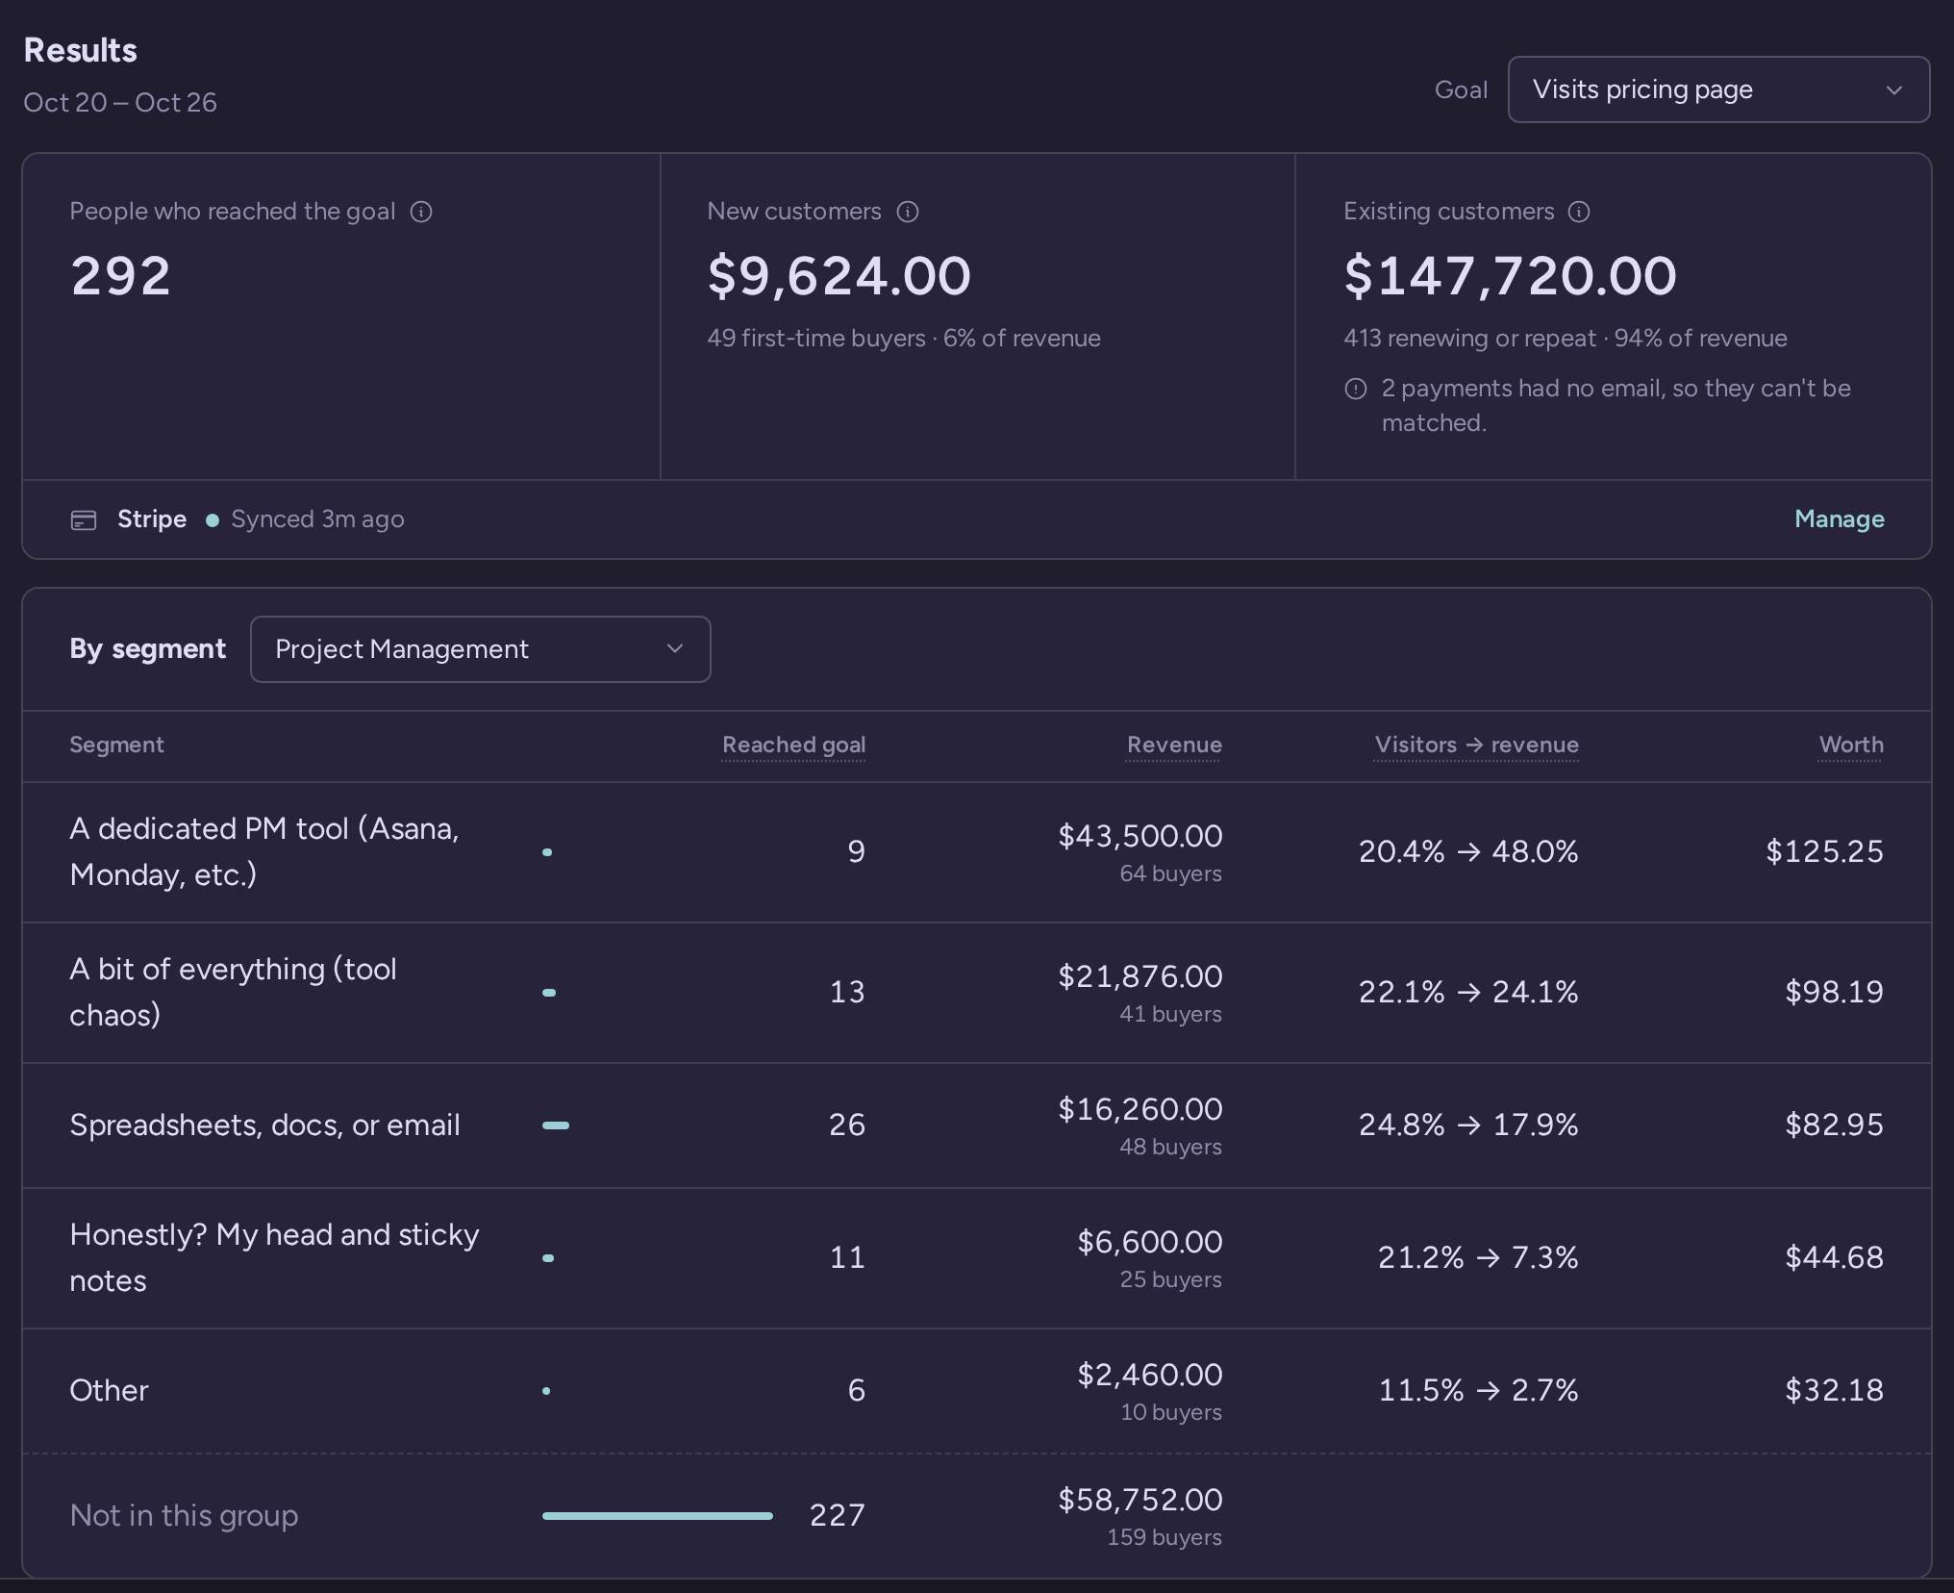Click revenue value $43,500.00
This screenshot has height=1593, width=1954.
pyautogui.click(x=1140, y=836)
